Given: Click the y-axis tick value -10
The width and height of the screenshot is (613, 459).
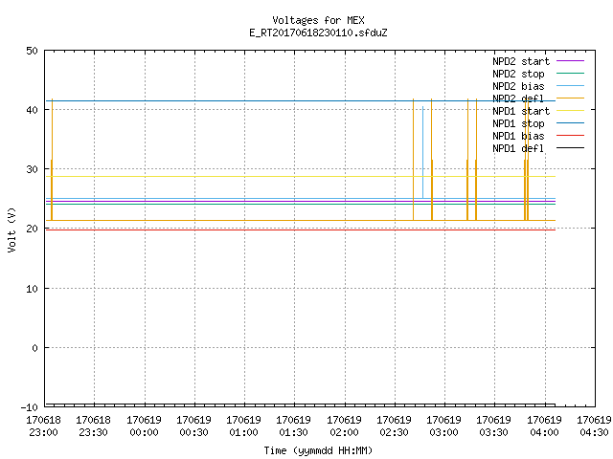Looking at the screenshot, I should point(30,407).
